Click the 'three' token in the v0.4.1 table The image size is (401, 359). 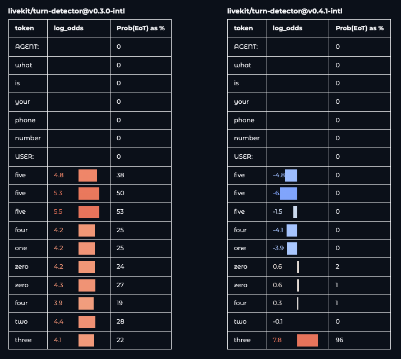[242, 340]
